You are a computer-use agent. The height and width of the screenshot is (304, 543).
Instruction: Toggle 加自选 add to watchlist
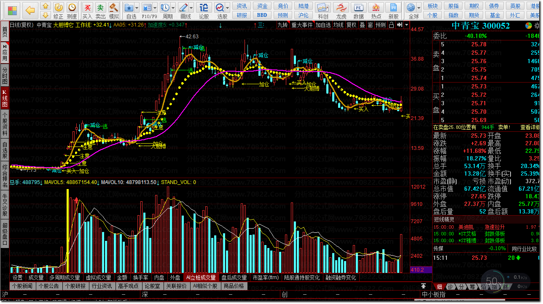click(x=323, y=25)
